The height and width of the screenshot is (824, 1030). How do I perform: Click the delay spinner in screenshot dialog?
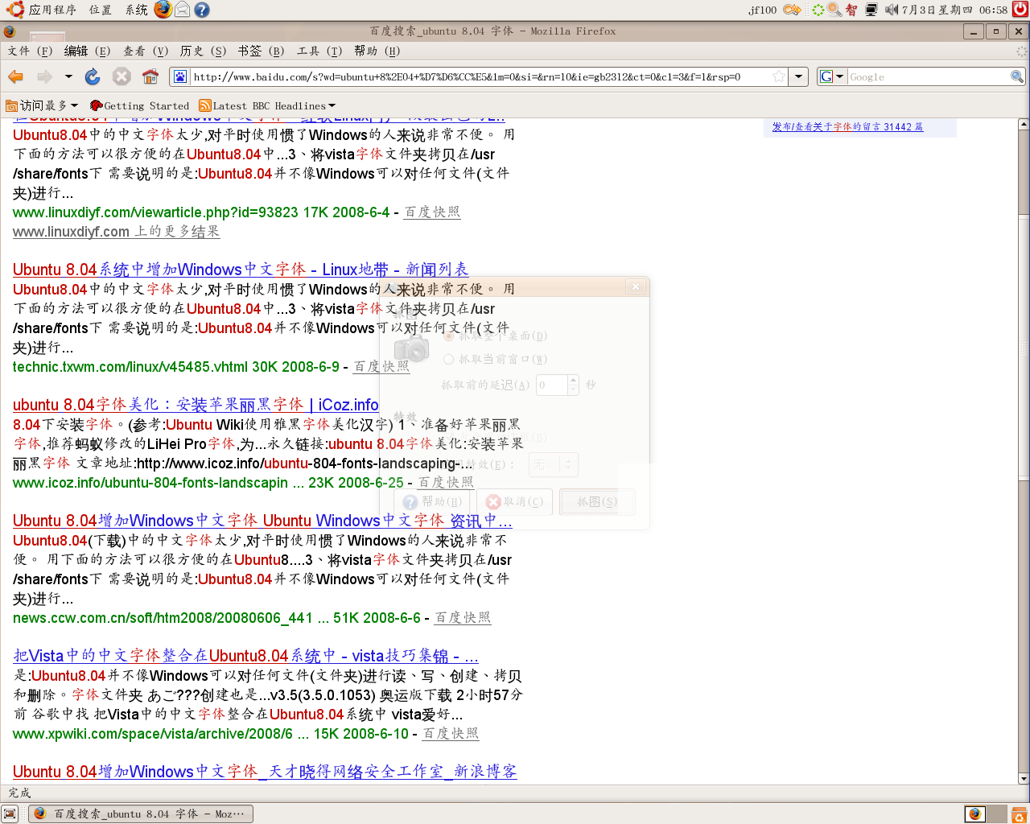tap(573, 385)
